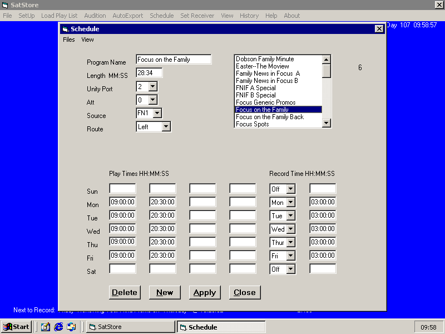Click the Schedule window title icon
Image resolution: width=445 pixels, height=334 pixels.
pyautogui.click(x=66, y=29)
